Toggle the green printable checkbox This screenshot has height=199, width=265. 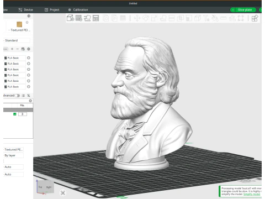pos(15,114)
